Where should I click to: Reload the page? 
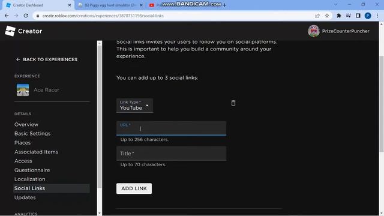[x=26, y=16]
